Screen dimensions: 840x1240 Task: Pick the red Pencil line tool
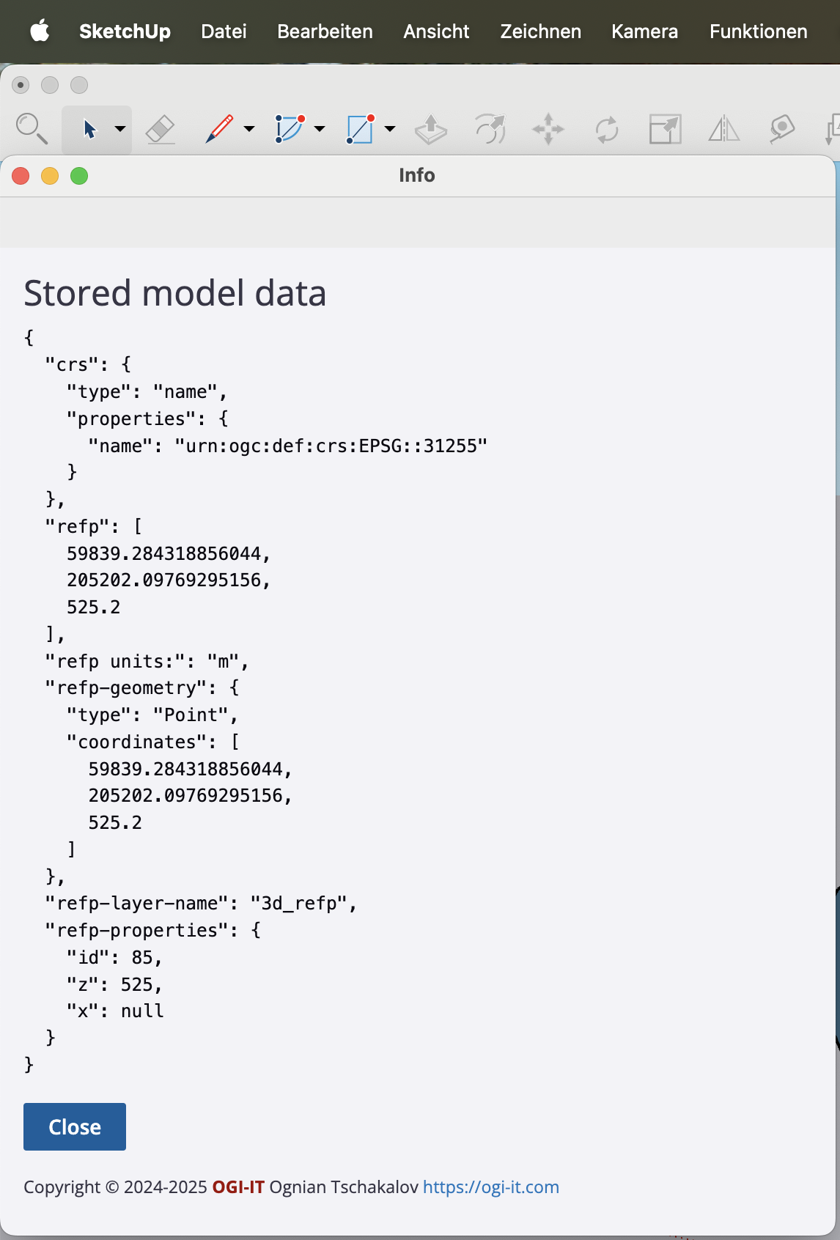tap(219, 129)
